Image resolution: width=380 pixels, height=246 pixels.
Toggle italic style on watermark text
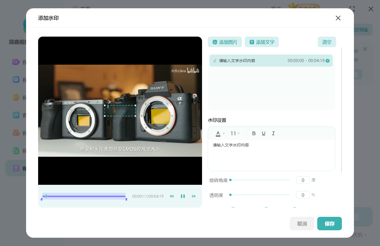point(273,133)
